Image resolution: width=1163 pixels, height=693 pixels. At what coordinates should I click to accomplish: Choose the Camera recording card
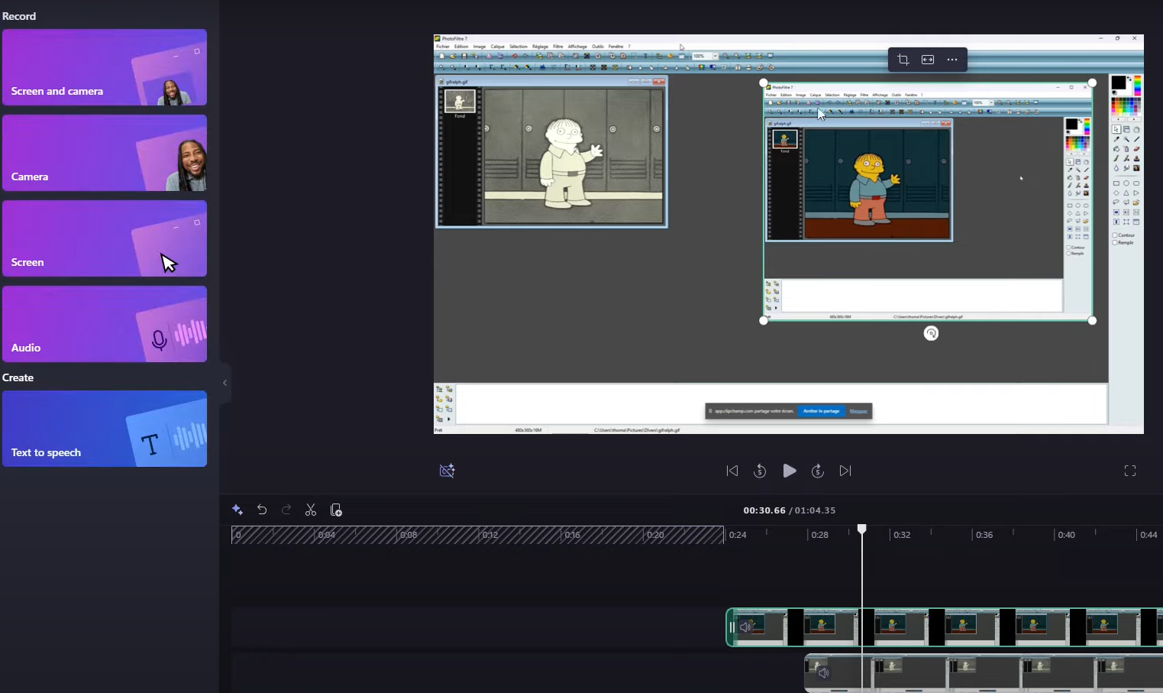pyautogui.click(x=105, y=153)
